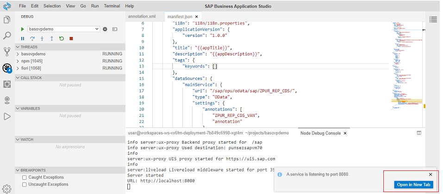Stop debugging with red square
Viewport: 443px width, 194px height.
(71, 39)
